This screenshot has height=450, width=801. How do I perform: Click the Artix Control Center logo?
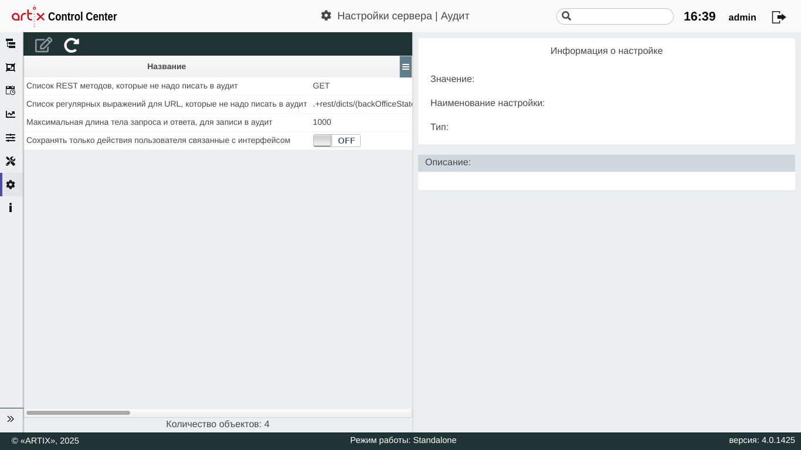65,16
